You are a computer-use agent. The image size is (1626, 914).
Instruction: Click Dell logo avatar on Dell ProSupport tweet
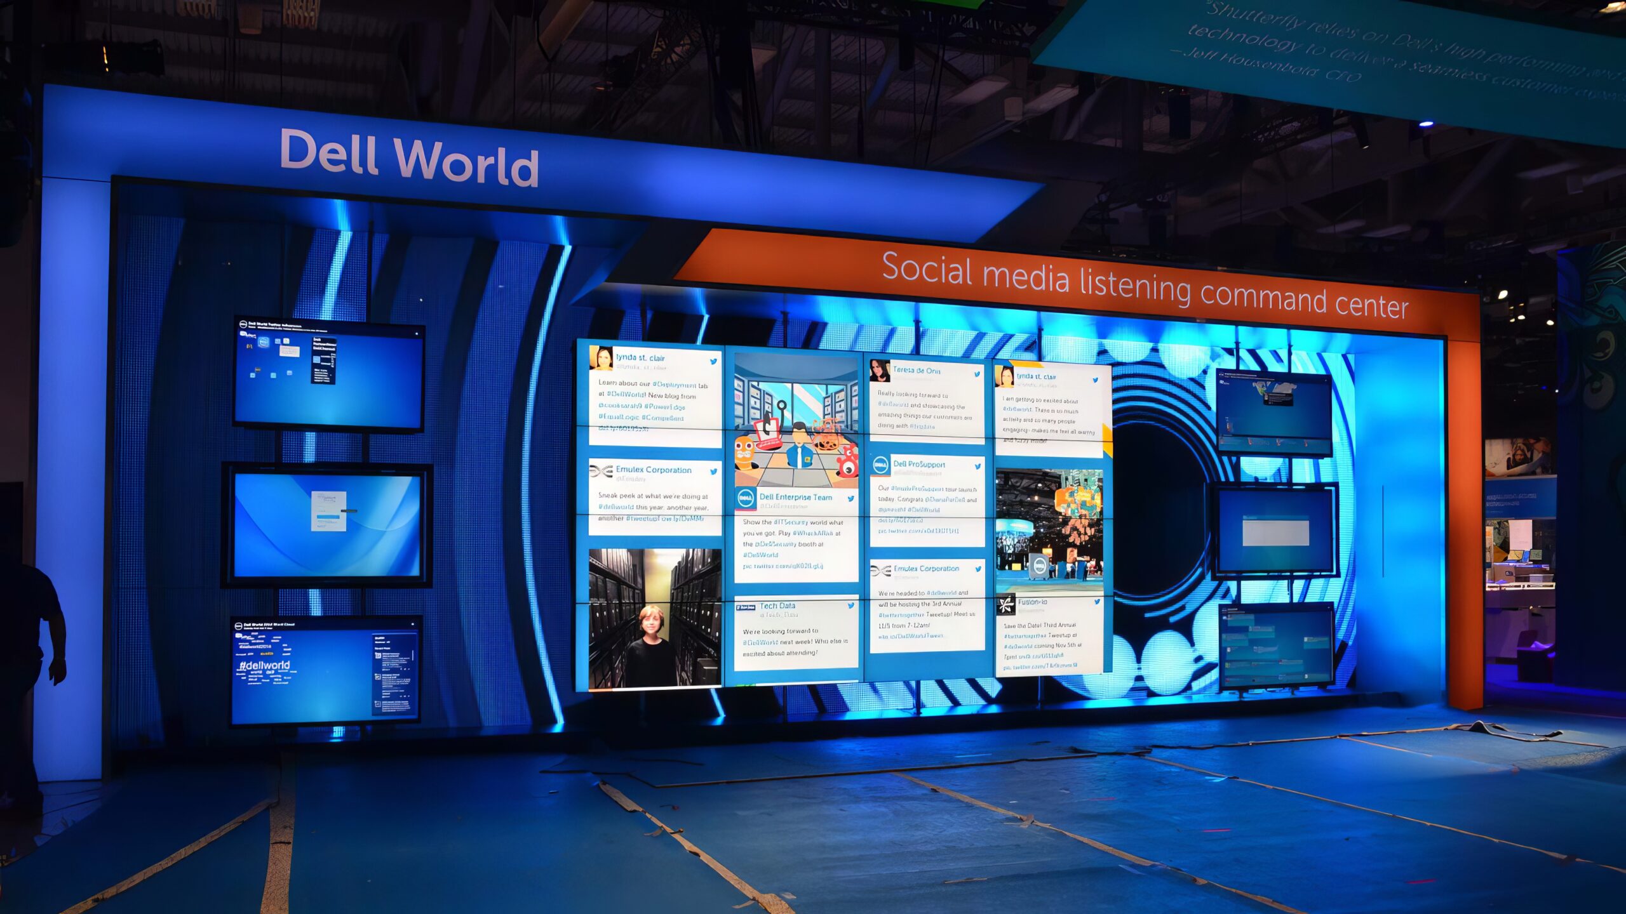(880, 465)
